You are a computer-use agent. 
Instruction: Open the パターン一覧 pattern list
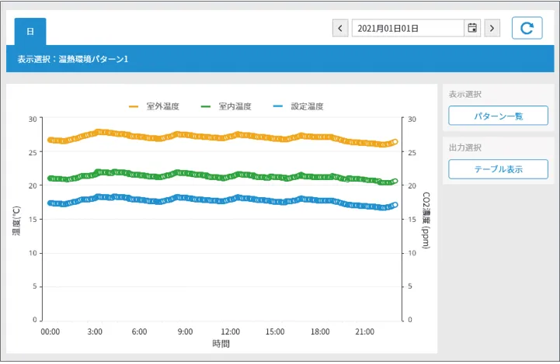coord(498,116)
